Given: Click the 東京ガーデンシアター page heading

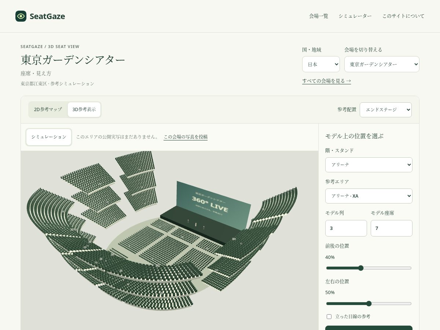Looking at the screenshot, I should [x=73, y=59].
